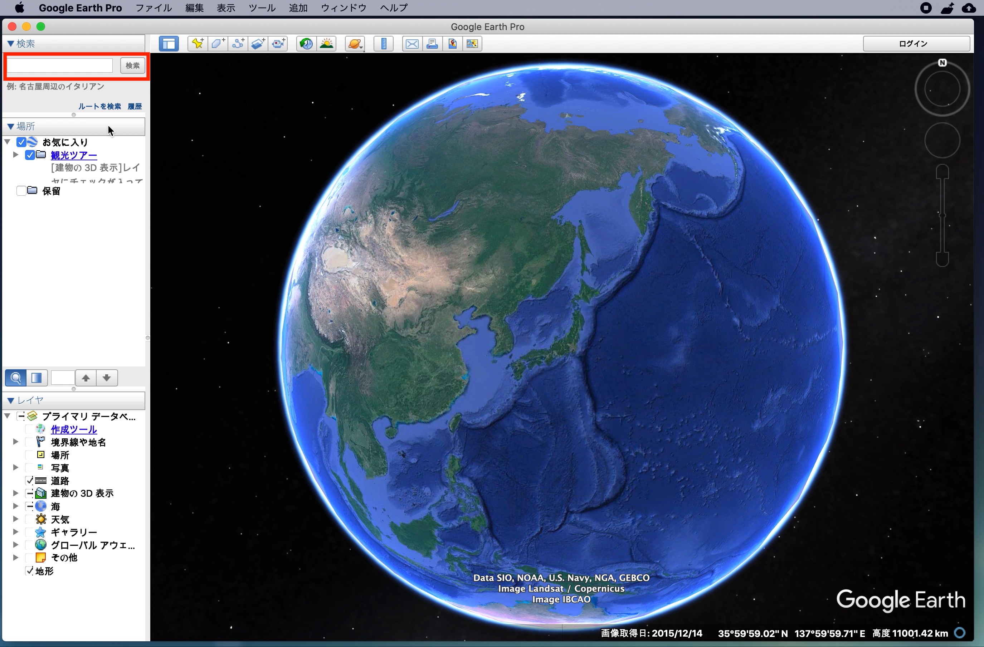
Task: Toggle the sidebar visibility button
Action: 169,43
